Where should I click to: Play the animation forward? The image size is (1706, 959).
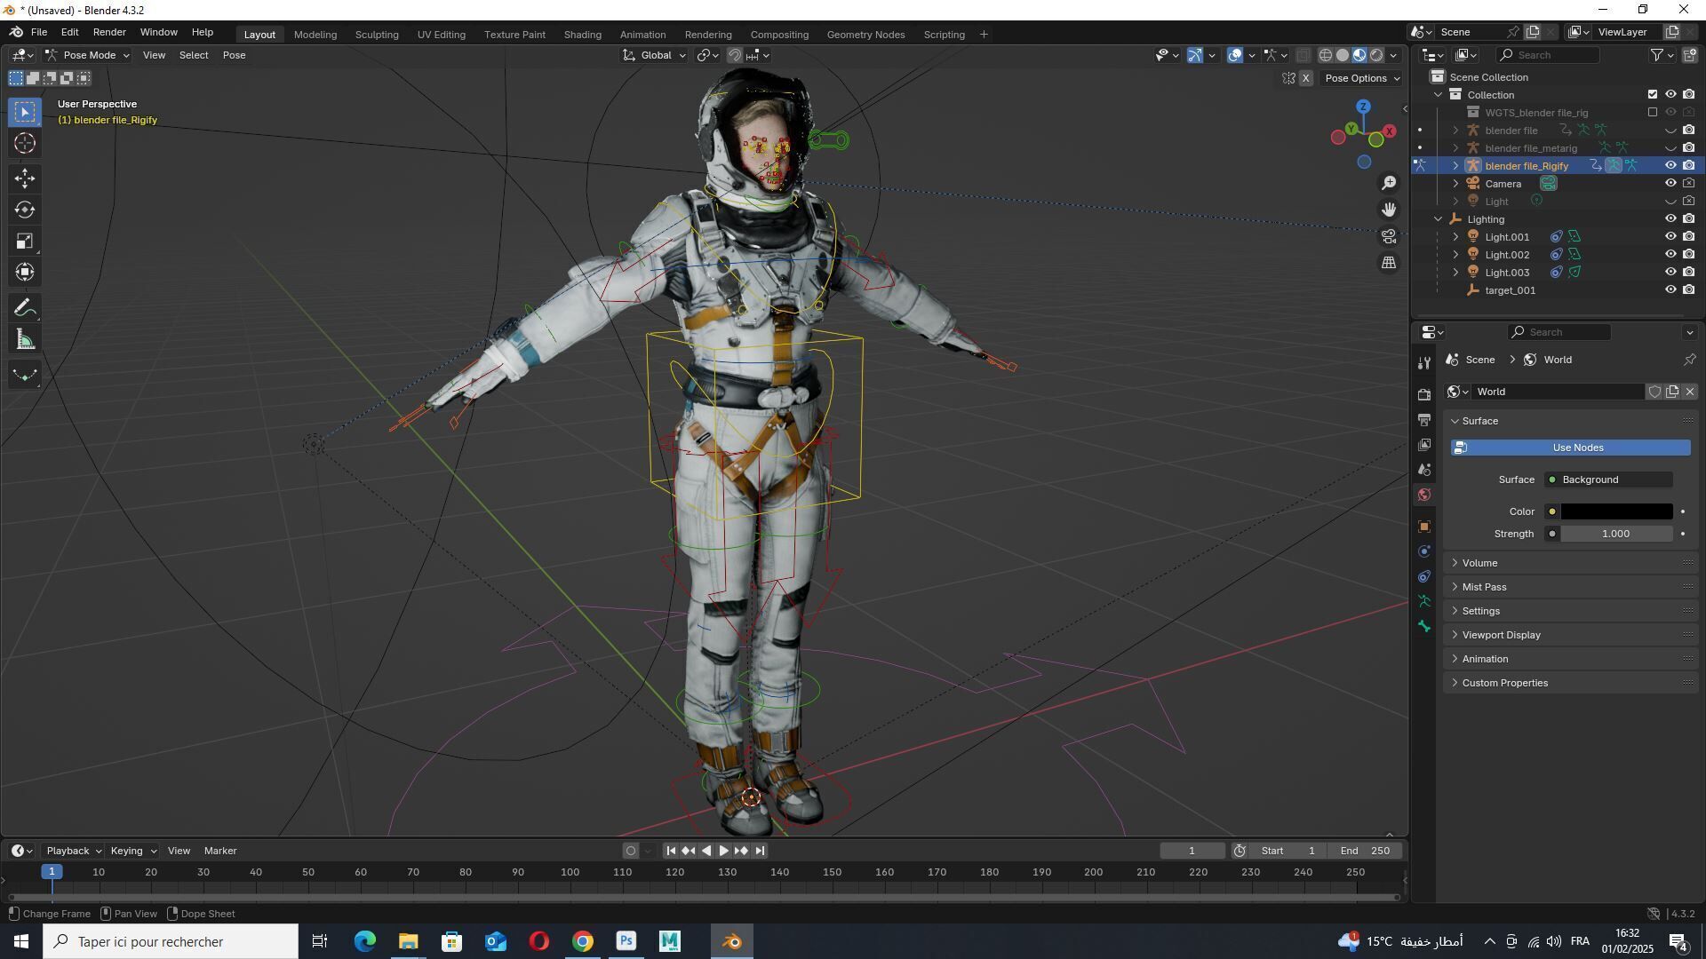(724, 851)
